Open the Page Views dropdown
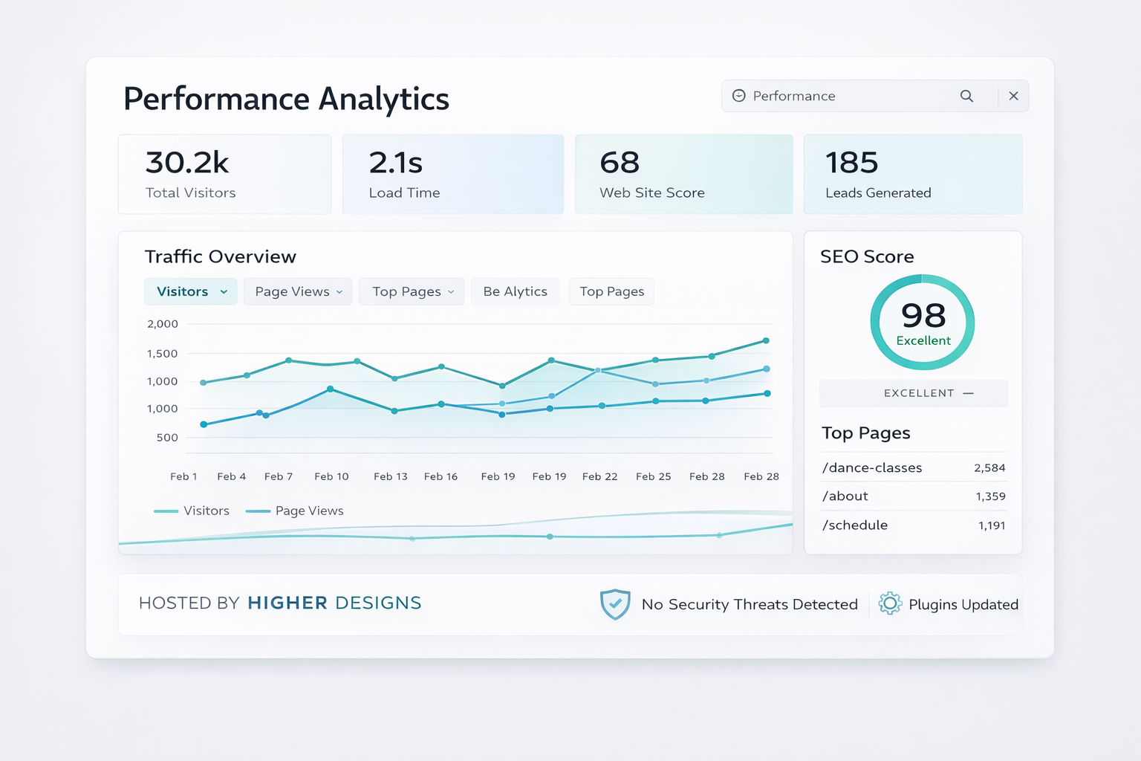This screenshot has width=1141, height=761. click(x=298, y=292)
